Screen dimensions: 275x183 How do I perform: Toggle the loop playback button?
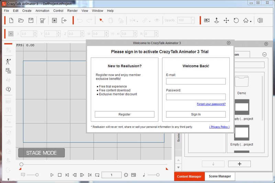click(x=97, y=175)
